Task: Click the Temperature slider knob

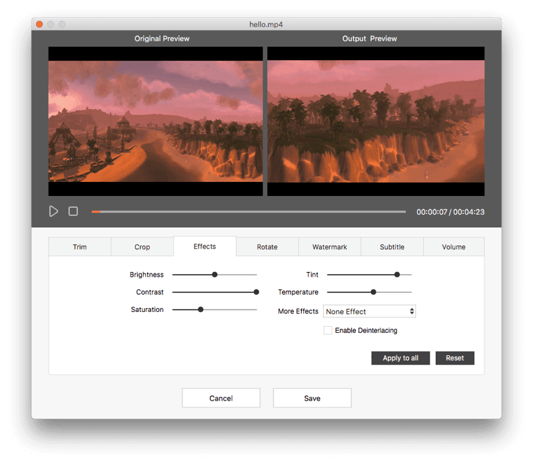Action: pos(373,292)
